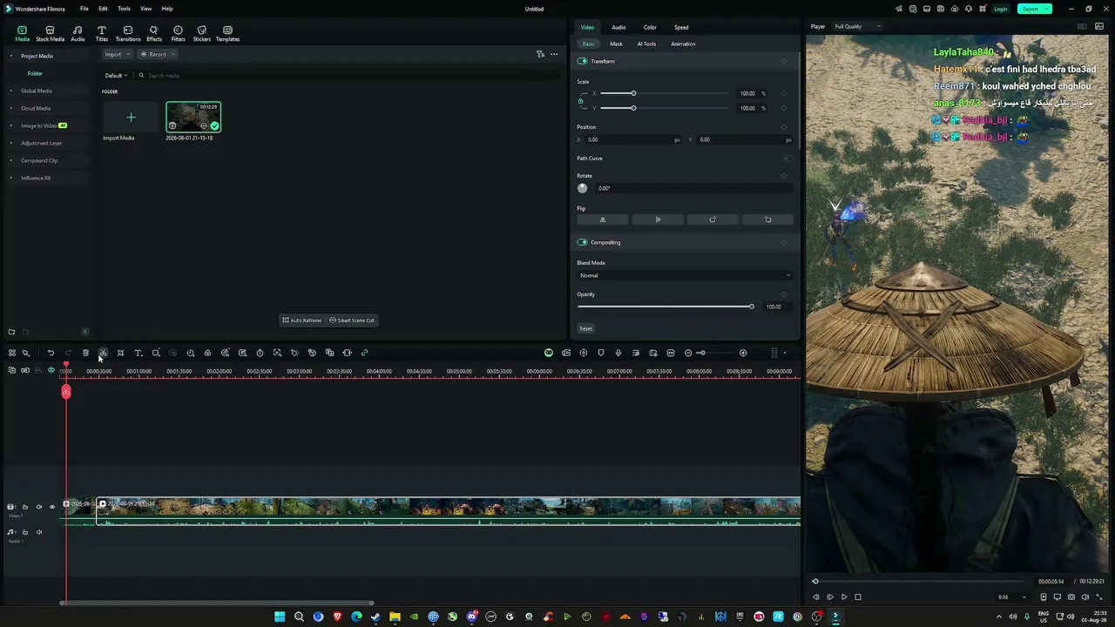The image size is (1115, 627).
Task: Switch to the Color properties tab
Action: click(x=650, y=27)
